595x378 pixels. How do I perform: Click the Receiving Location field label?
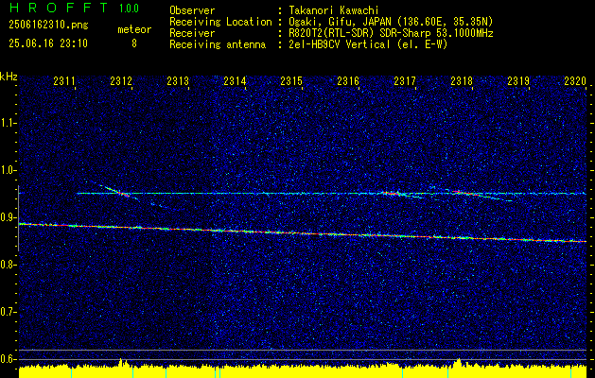click(220, 22)
